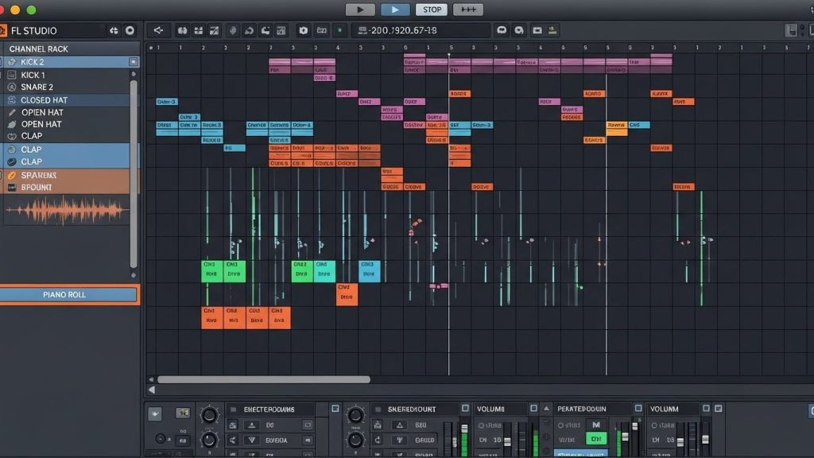Click the recording microphone icon in the toolbar
814x458 pixels.
[x=231, y=29]
